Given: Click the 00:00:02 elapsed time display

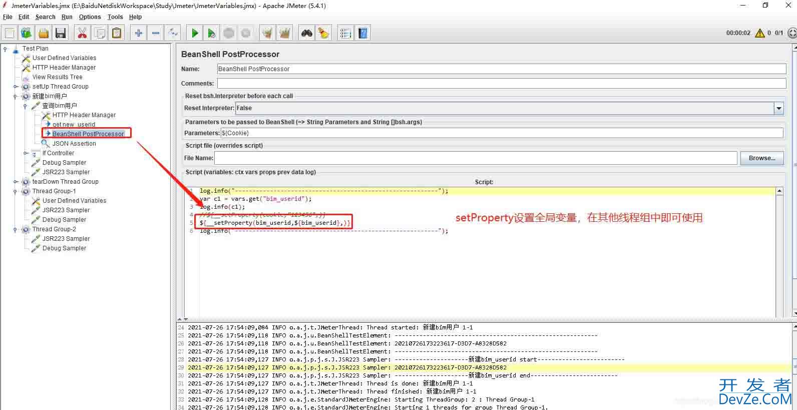Looking at the screenshot, I should pyautogui.click(x=738, y=33).
